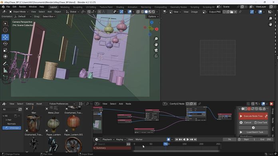
Task: Click the lock camera to view icon
Action: click(156, 56)
